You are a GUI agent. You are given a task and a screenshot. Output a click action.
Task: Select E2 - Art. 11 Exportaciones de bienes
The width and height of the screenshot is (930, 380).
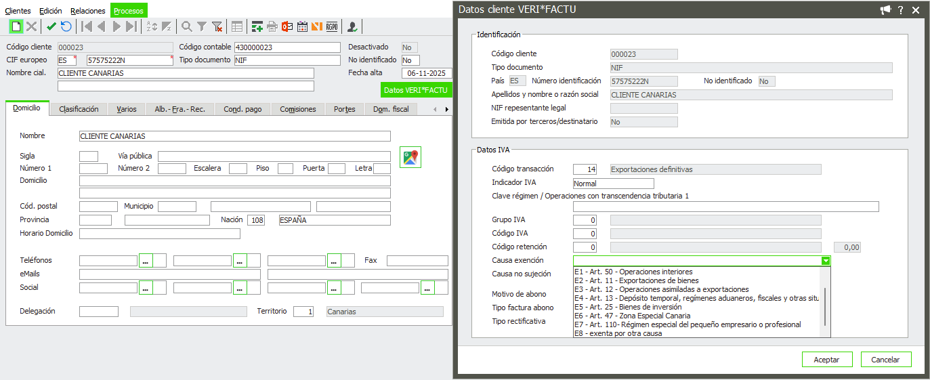coord(636,280)
